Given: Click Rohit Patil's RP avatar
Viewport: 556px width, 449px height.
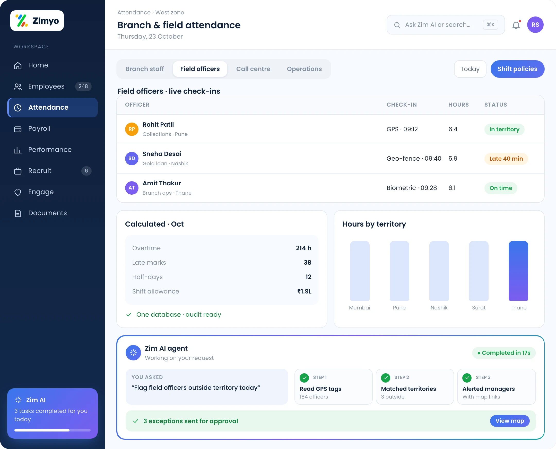Looking at the screenshot, I should coord(132,129).
